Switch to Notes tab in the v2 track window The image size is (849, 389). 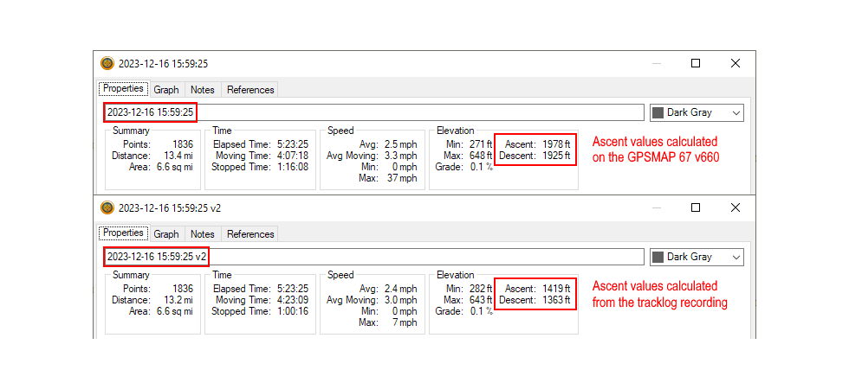[x=202, y=233]
